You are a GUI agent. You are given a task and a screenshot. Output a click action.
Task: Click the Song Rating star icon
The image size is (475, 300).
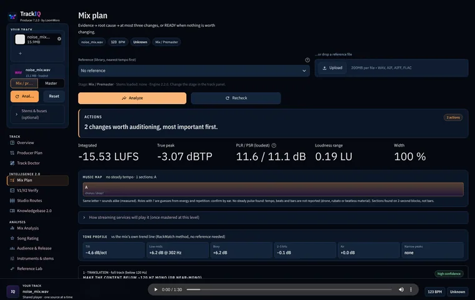point(12,238)
